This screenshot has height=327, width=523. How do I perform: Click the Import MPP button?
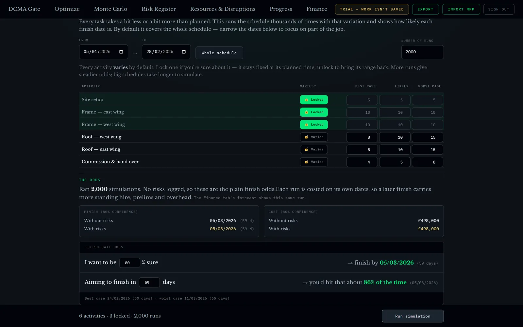[x=461, y=9]
